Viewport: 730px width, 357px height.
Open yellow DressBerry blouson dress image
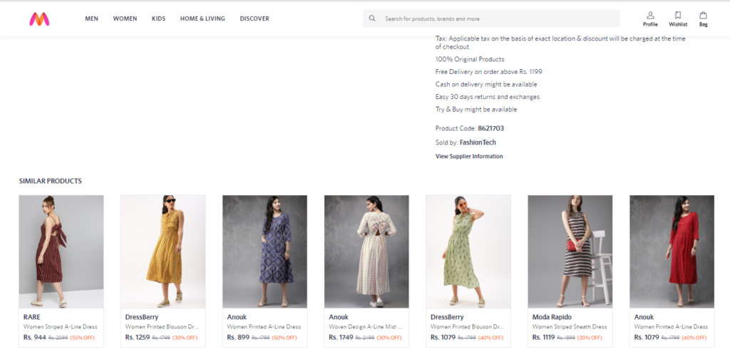[x=163, y=252]
